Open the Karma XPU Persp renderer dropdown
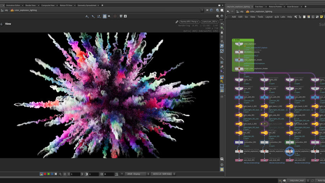The image size is (325, 183). (190, 22)
